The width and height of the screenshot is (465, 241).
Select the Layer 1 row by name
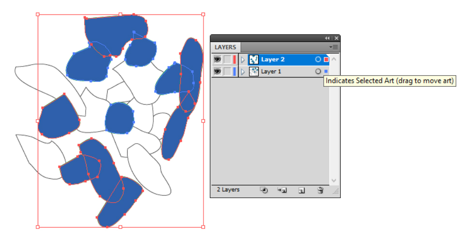(271, 71)
